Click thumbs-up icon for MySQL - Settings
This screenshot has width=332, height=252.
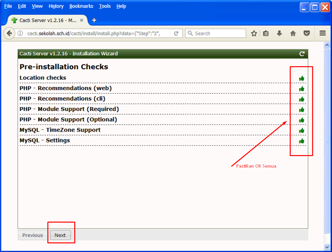[301, 141]
